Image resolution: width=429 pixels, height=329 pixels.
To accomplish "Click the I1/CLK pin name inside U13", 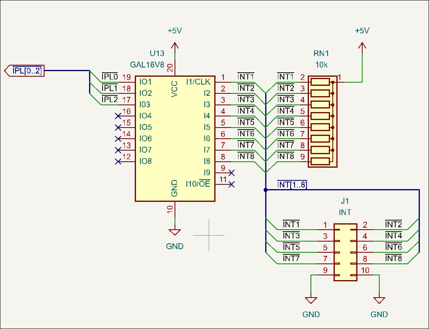I will [198, 82].
